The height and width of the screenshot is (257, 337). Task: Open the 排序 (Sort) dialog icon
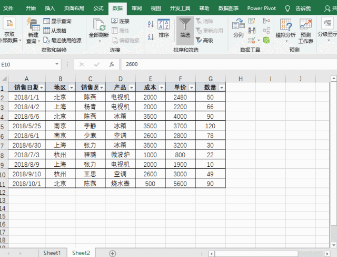tap(164, 24)
